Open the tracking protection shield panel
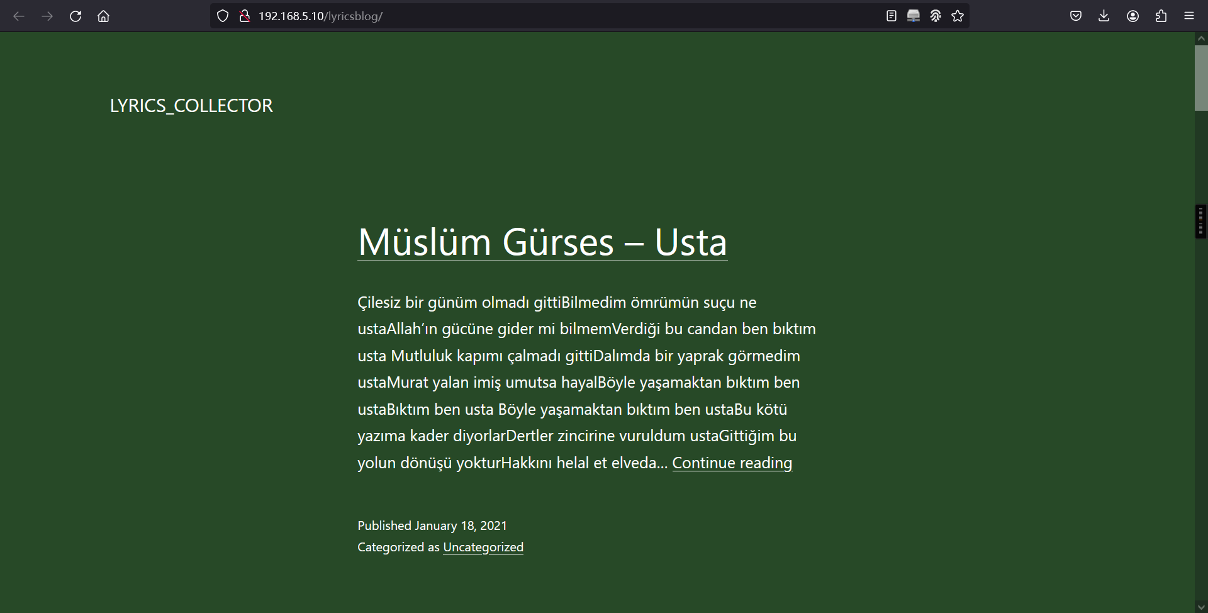1208x613 pixels. (223, 16)
